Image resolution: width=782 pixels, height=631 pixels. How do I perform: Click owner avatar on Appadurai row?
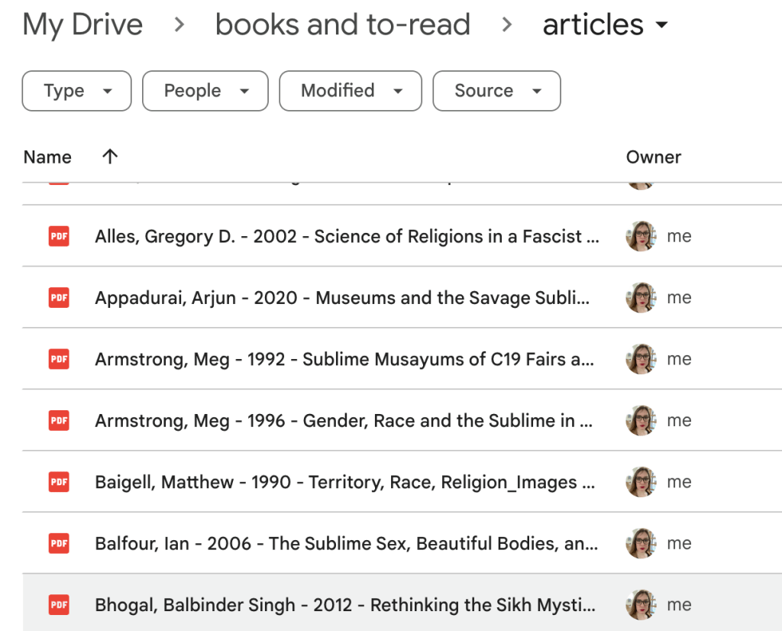pos(641,298)
